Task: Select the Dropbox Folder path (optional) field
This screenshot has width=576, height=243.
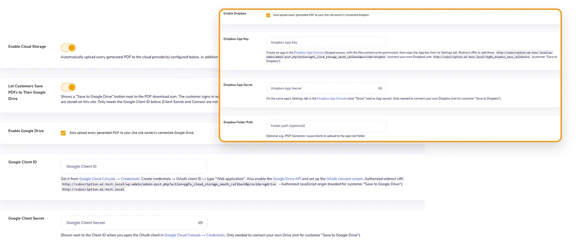Action: tap(326, 125)
